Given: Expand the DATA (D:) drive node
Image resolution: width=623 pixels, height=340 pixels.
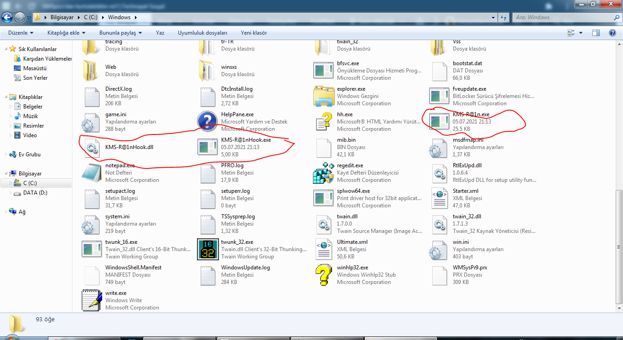Looking at the screenshot, I should click(x=11, y=193).
